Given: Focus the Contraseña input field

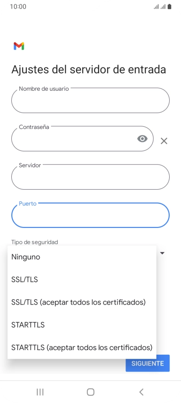Looking at the screenshot, I should click(x=83, y=139).
